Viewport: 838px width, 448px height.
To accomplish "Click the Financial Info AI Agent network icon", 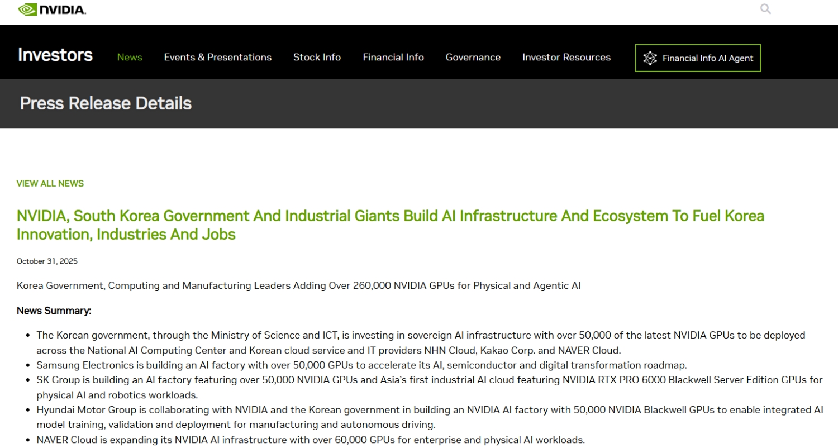I will click(650, 58).
